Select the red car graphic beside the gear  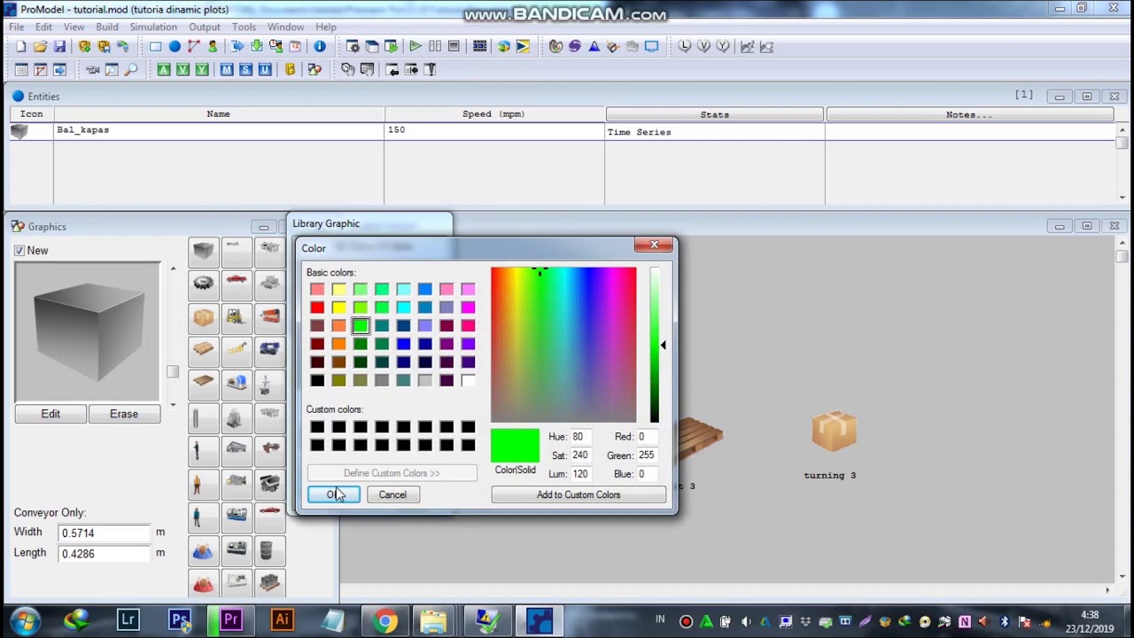[x=237, y=283]
